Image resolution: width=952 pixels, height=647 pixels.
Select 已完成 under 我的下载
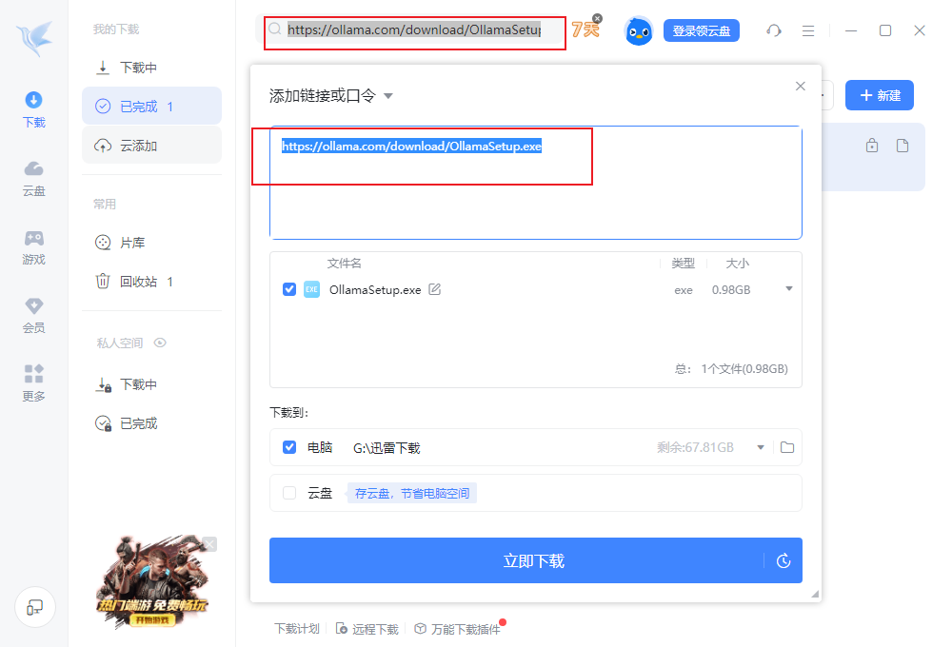click(x=151, y=107)
